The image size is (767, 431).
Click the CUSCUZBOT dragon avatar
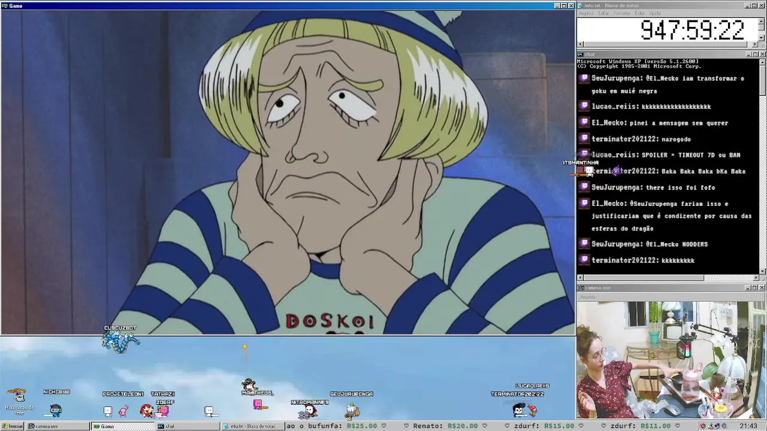coord(121,342)
